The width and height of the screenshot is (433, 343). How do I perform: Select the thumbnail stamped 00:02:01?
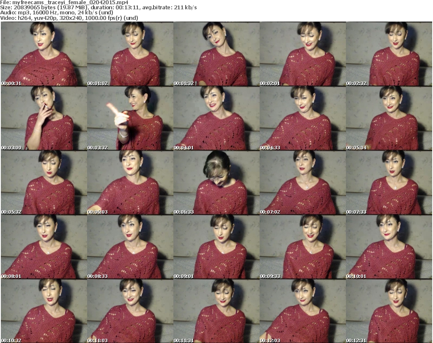pos(303,54)
